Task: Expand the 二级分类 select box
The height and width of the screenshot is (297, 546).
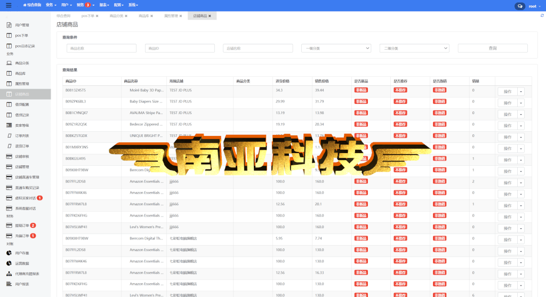Action: click(414, 49)
